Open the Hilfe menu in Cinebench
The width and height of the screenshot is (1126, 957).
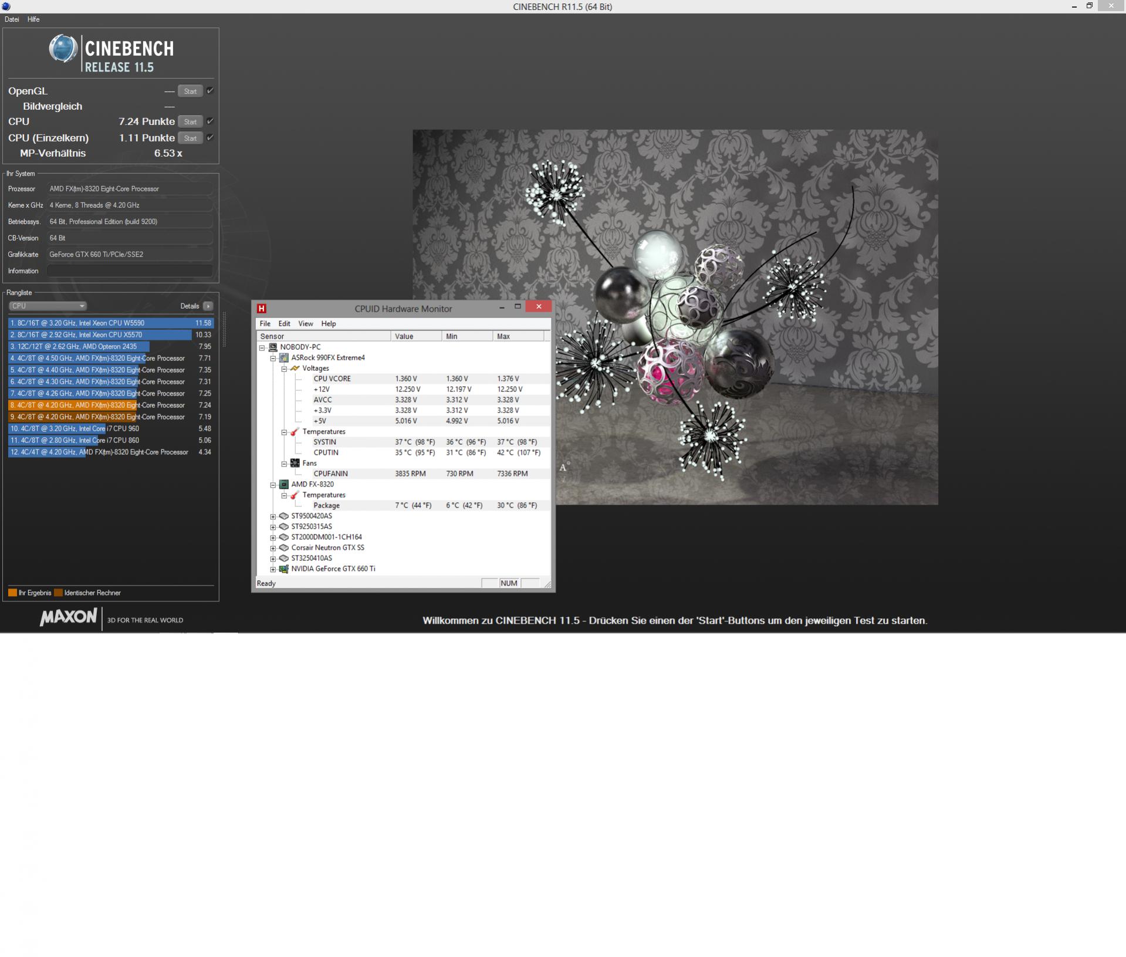33,19
